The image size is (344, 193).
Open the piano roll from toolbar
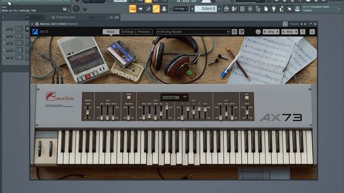133,9
